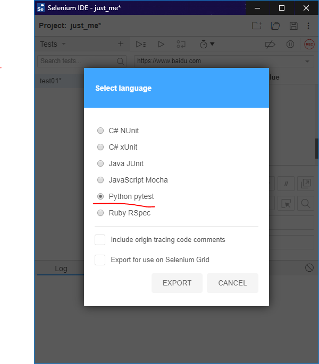Step over current command icon
The image size is (319, 364).
pyautogui.click(x=181, y=44)
